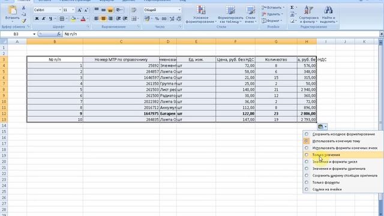Click the Select All corner of the grid
Screen dimensions: 384x216
click(4, 41)
